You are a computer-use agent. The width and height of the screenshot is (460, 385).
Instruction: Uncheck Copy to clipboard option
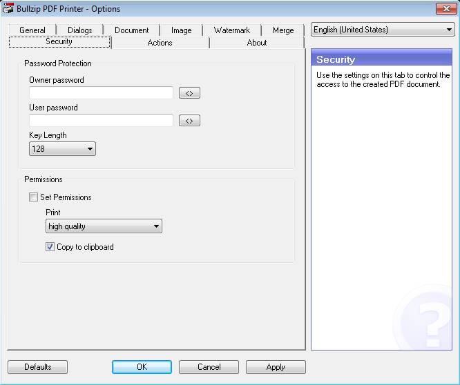coord(50,247)
